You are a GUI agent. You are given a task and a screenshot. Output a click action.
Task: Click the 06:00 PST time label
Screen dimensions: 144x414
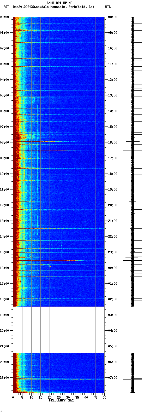click(4, 111)
